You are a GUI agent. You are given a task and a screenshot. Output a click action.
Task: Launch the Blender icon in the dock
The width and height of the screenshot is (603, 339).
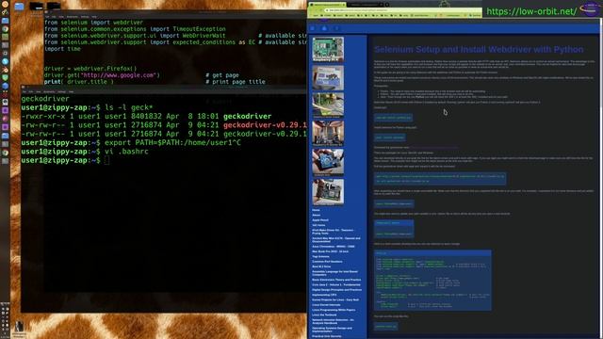(x=5, y=70)
